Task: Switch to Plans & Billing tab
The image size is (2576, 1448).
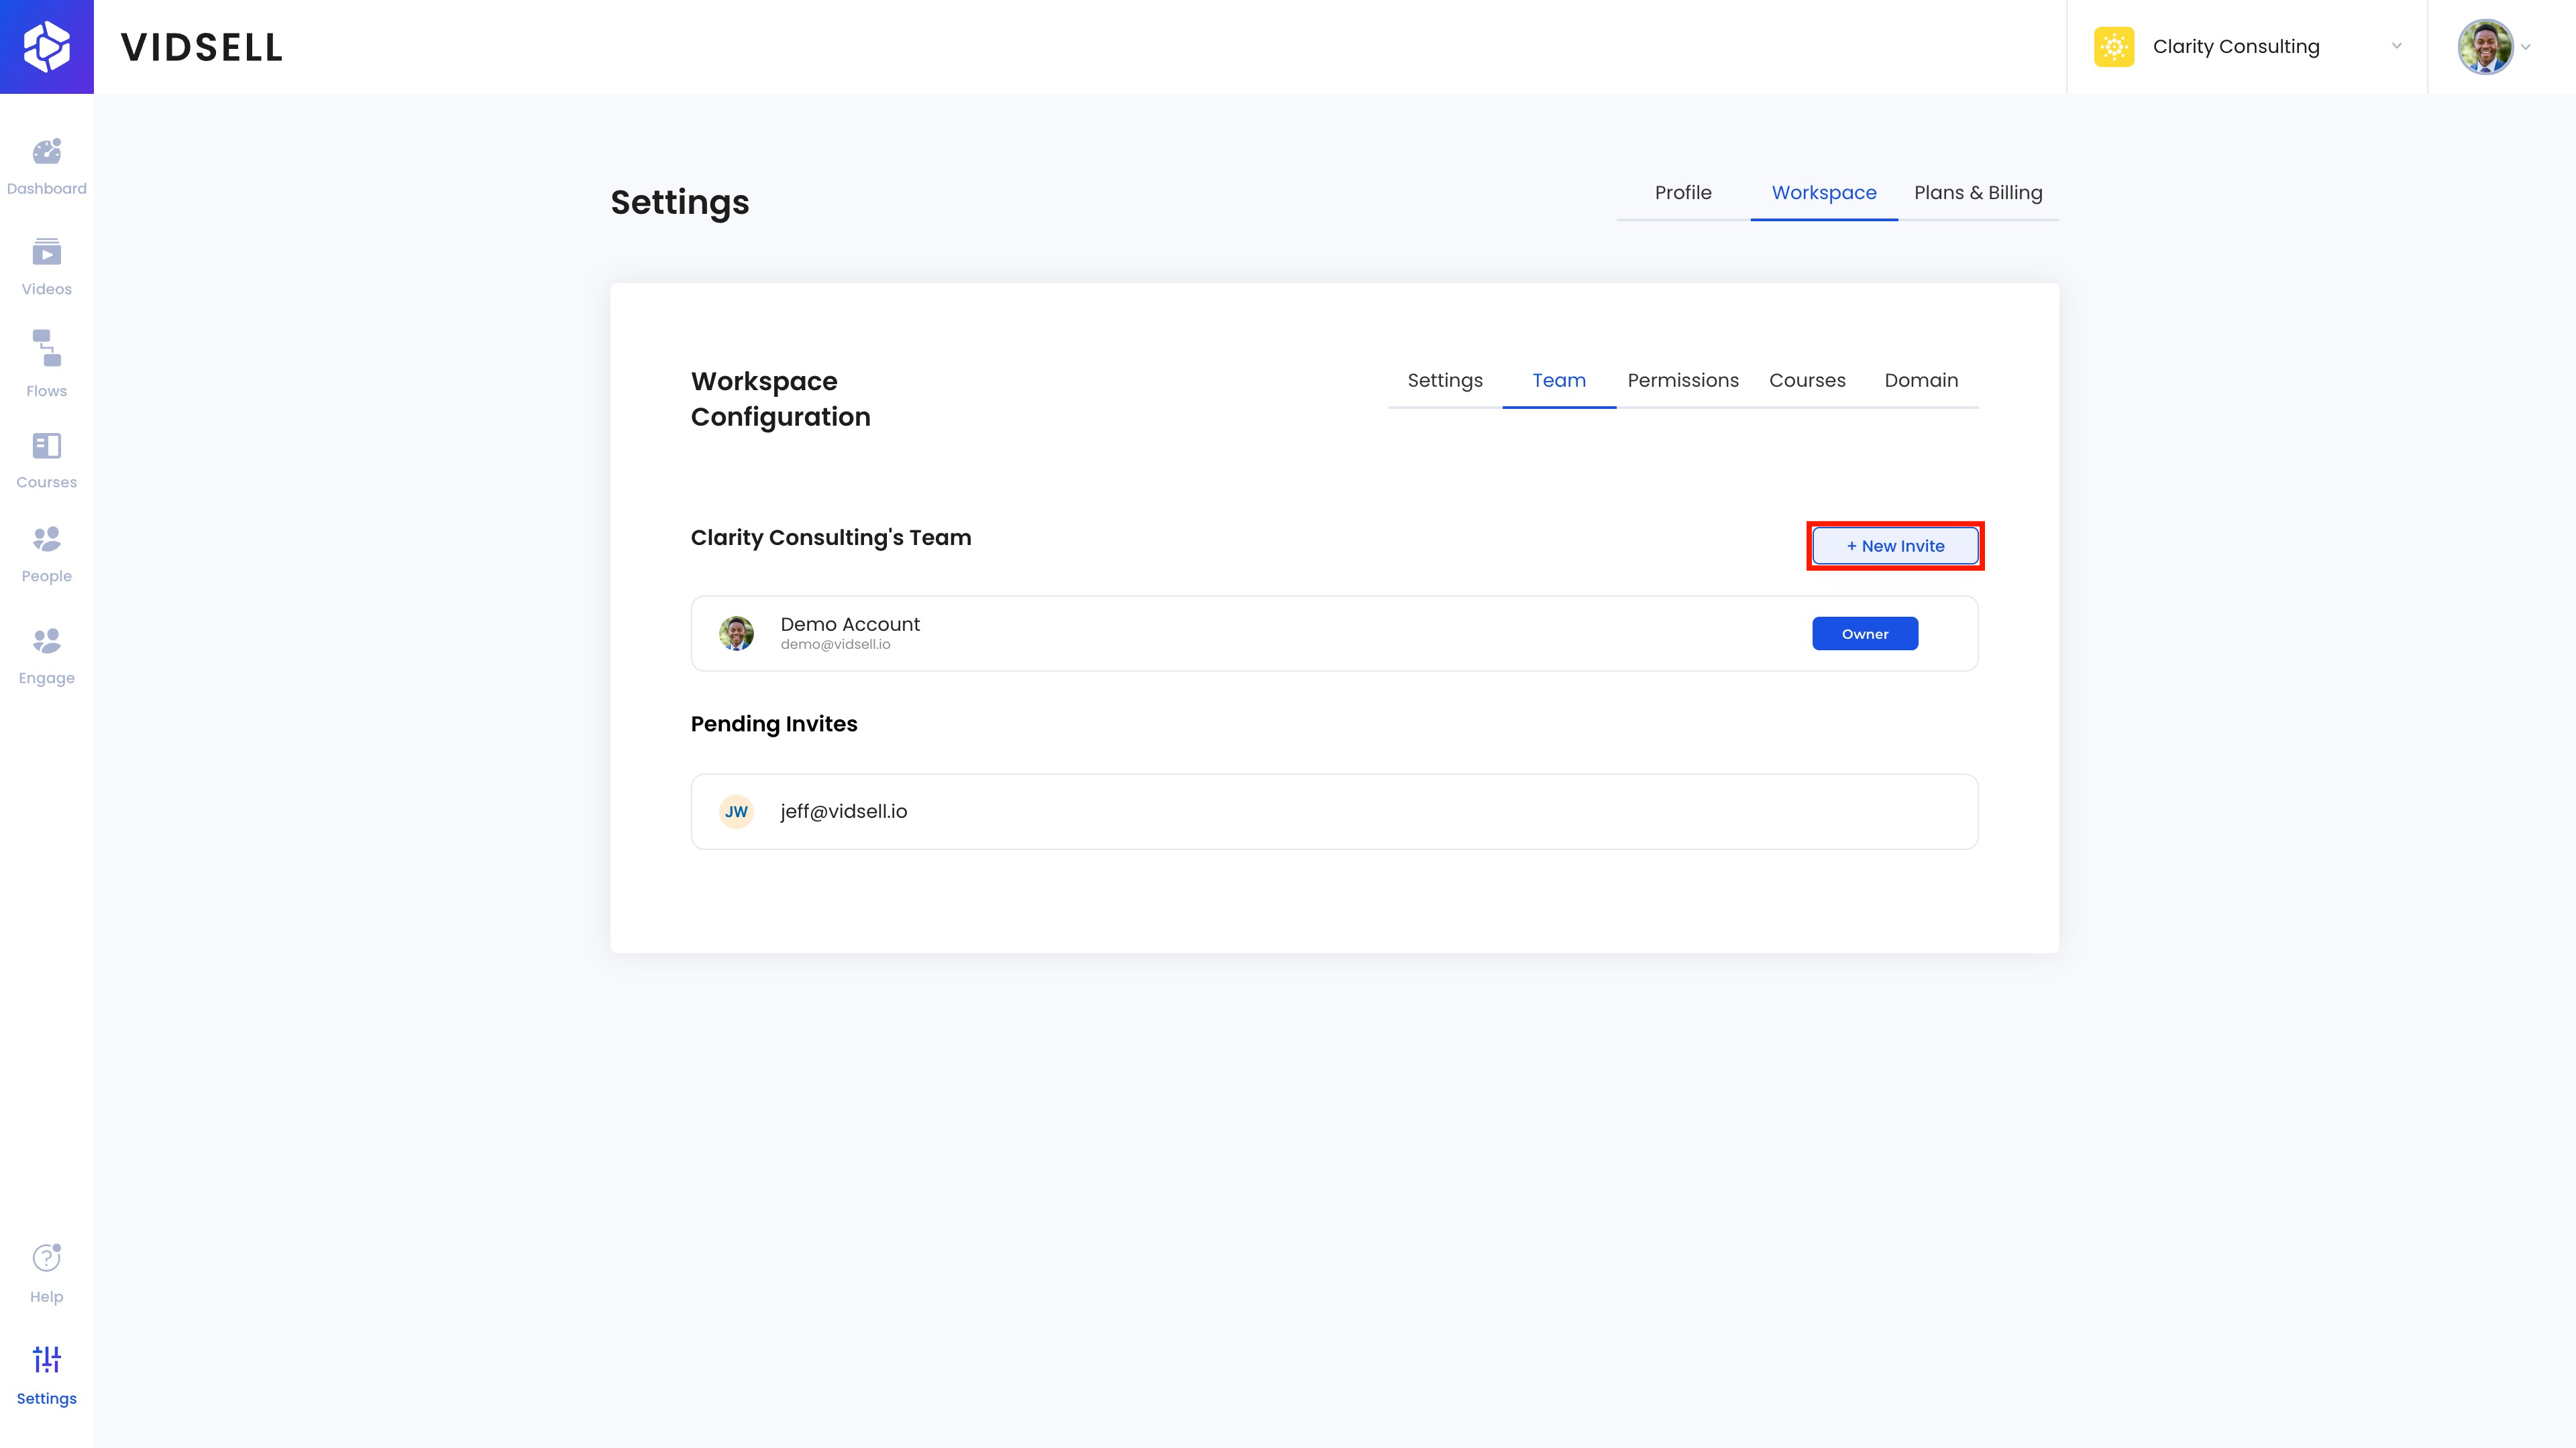Action: click(x=1978, y=193)
